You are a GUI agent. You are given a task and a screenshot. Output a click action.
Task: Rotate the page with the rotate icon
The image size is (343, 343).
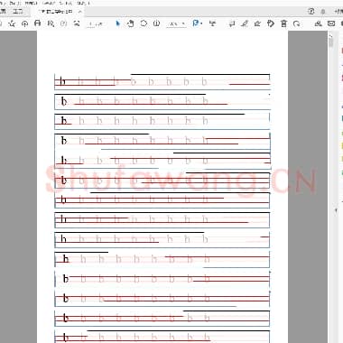pos(297,23)
